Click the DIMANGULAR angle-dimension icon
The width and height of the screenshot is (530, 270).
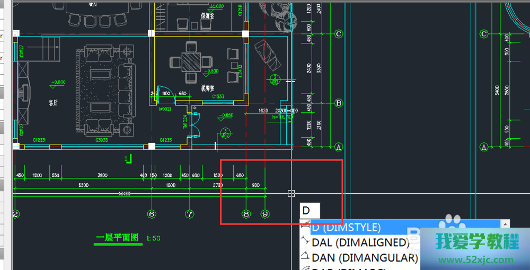pyautogui.click(x=305, y=257)
